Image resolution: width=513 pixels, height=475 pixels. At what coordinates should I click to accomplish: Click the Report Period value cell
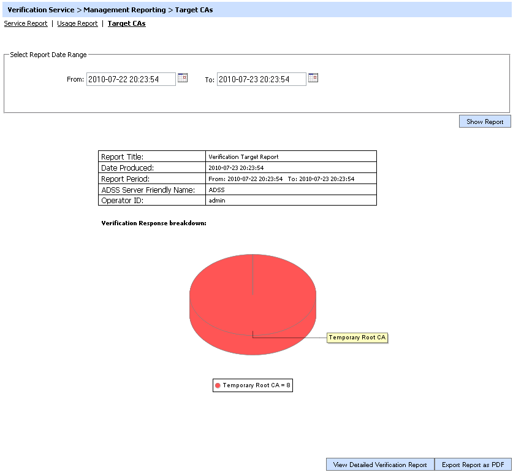(x=281, y=179)
